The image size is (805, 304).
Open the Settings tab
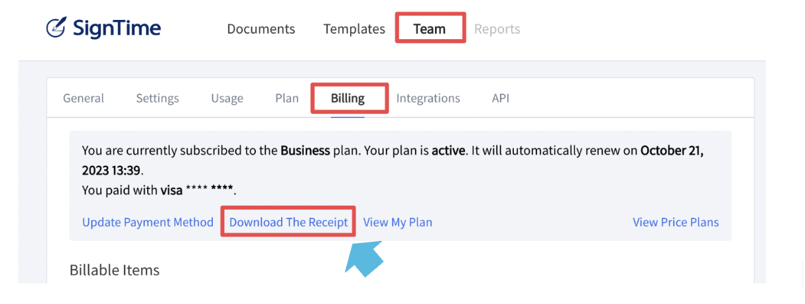pos(158,98)
